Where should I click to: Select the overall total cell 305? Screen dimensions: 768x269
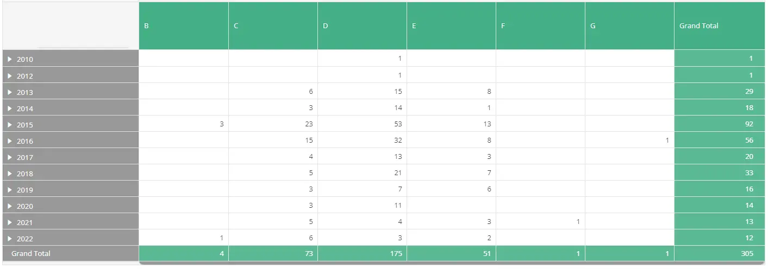click(720, 253)
